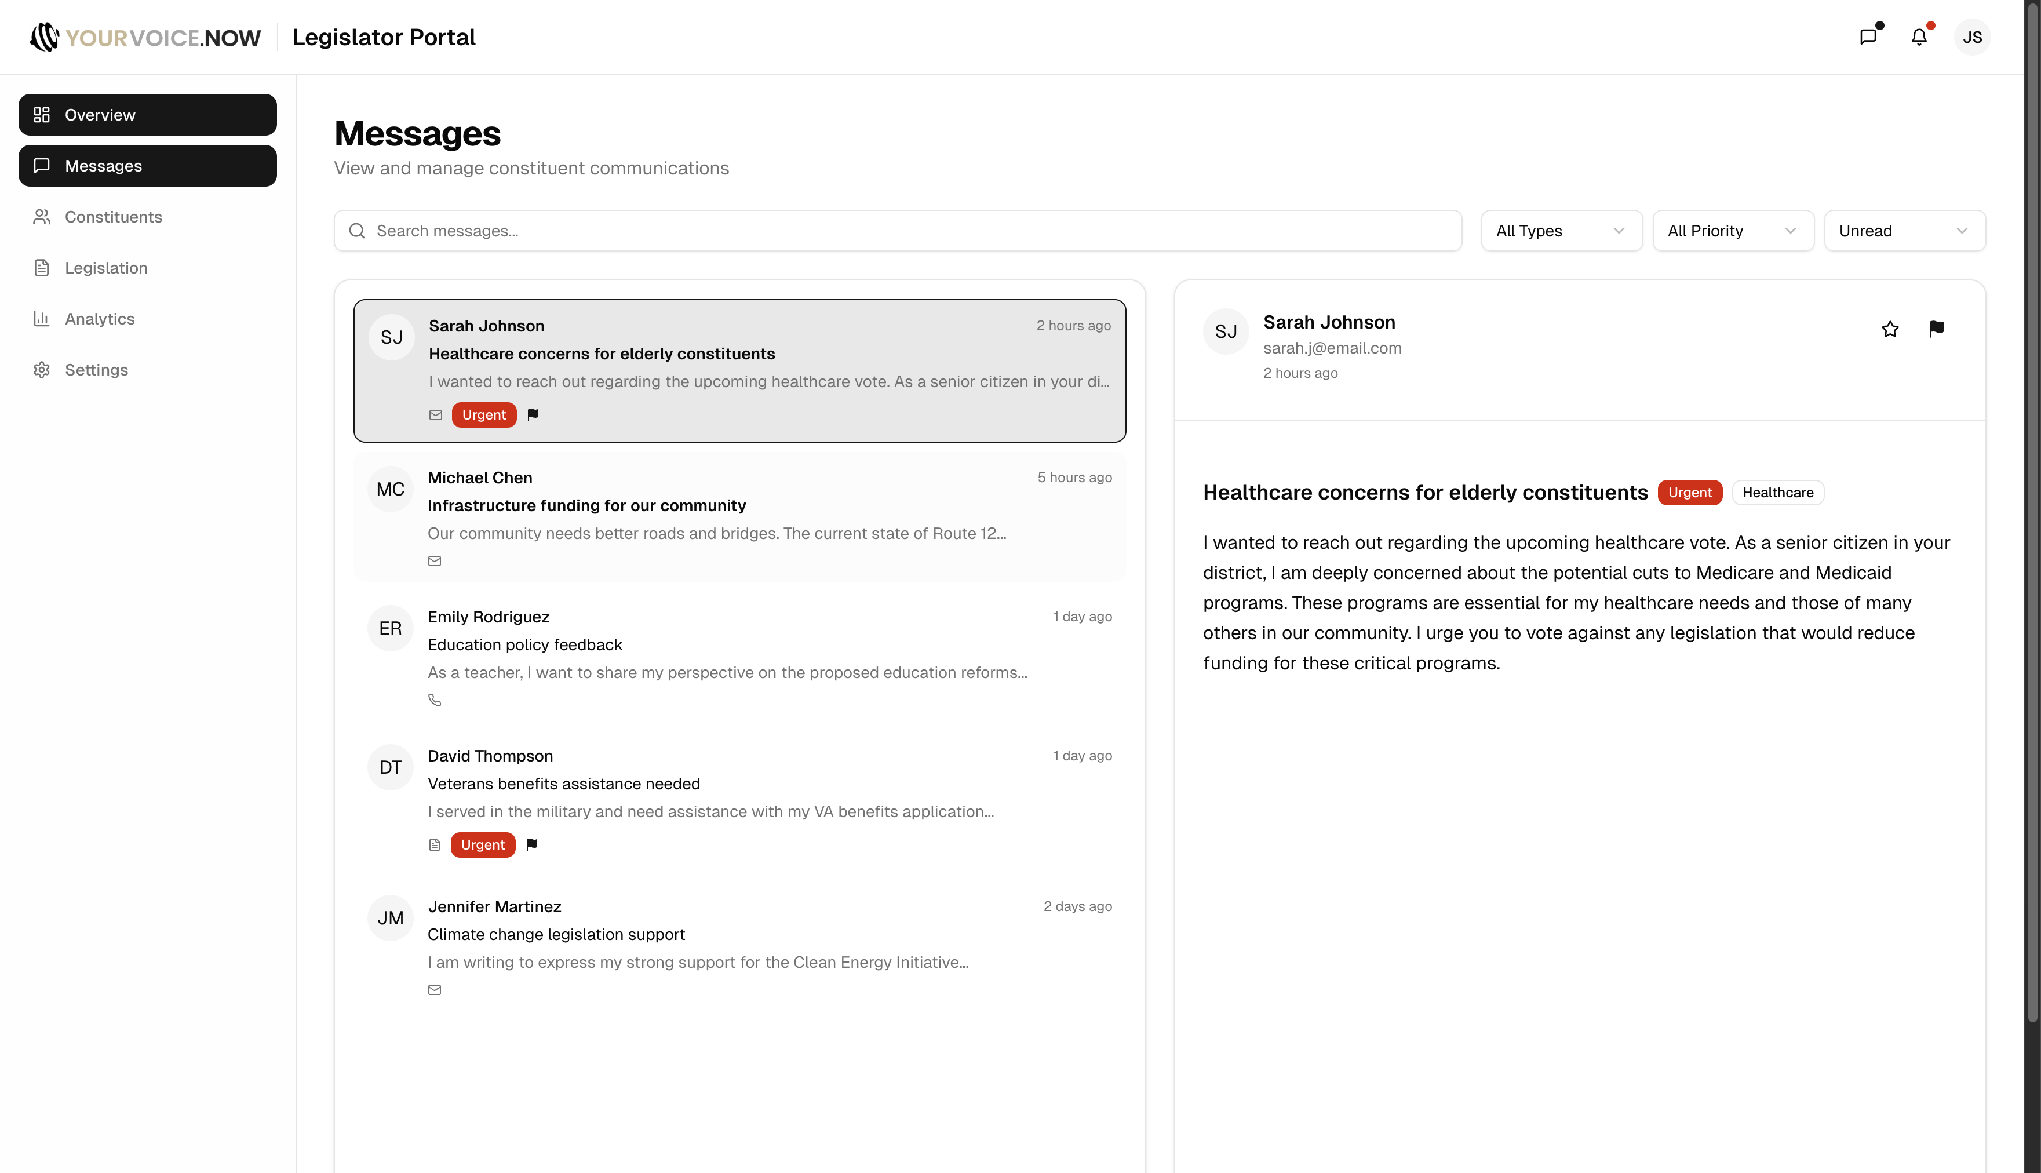Click the phone icon on Emily Rodriguez's message
Image resolution: width=2041 pixels, height=1173 pixels.
[435, 700]
